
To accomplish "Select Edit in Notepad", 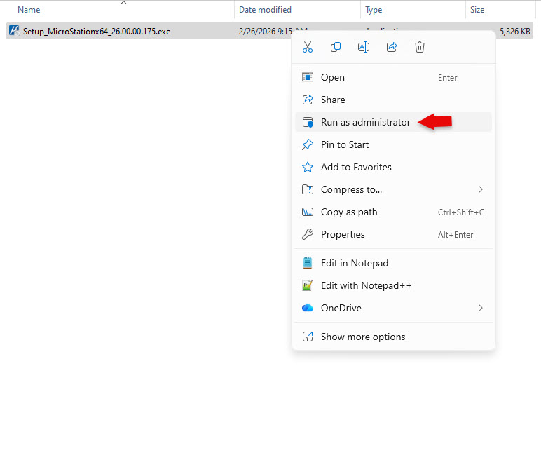I will [393, 263].
